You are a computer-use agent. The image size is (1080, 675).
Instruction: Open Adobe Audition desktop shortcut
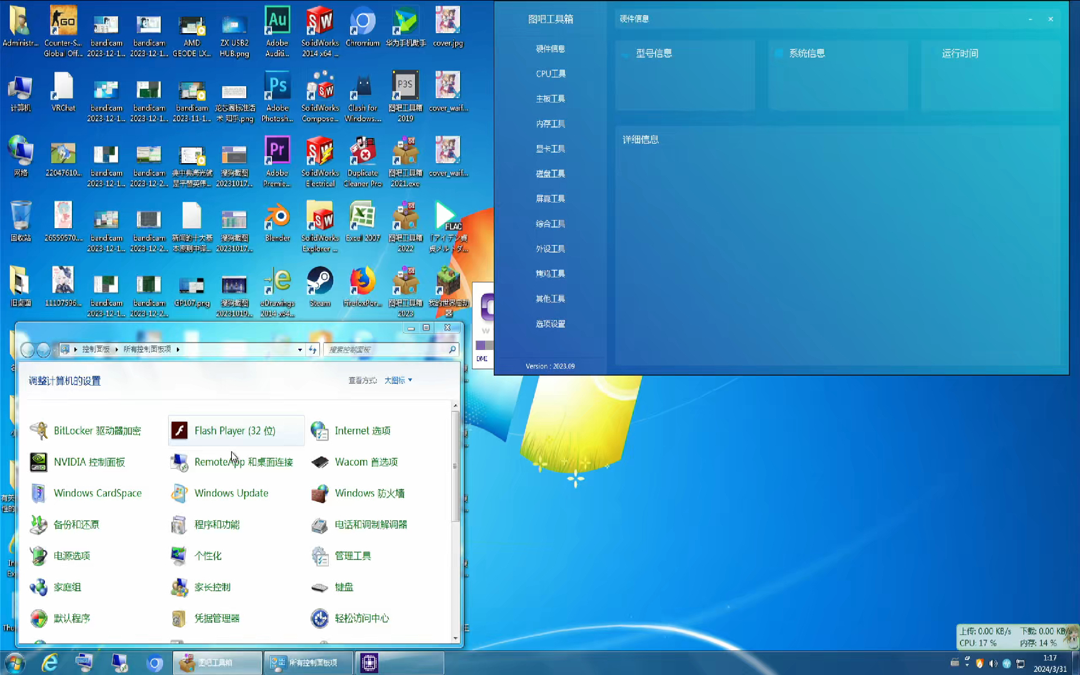pos(277,31)
